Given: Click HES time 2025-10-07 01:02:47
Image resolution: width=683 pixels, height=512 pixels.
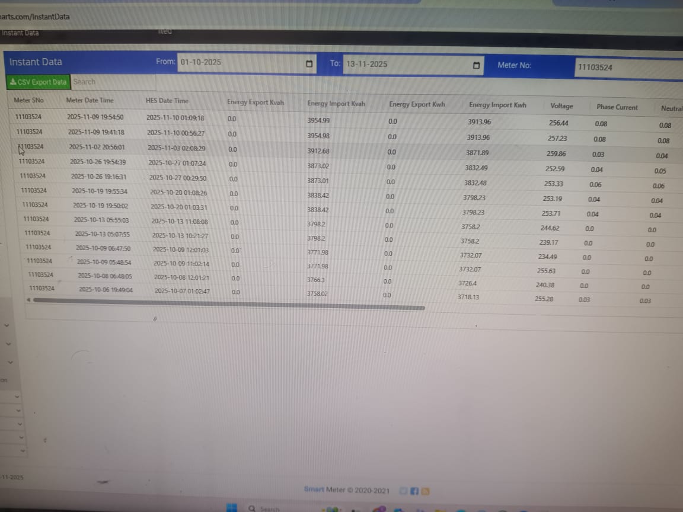Looking at the screenshot, I should [182, 292].
